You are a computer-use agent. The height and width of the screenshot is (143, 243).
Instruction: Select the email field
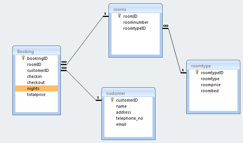point(128,124)
